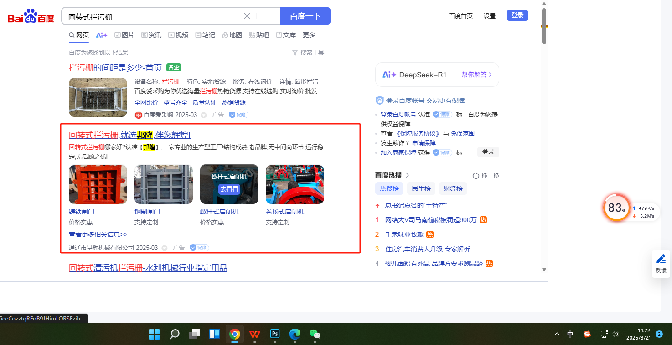Open WPS Office from the taskbar
The image size is (672, 345).
coord(255,334)
